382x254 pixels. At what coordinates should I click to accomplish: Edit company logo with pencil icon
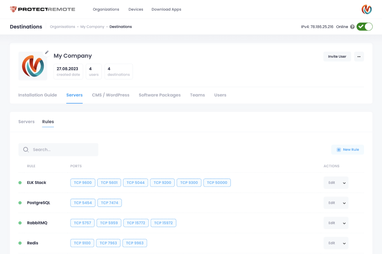click(x=47, y=53)
